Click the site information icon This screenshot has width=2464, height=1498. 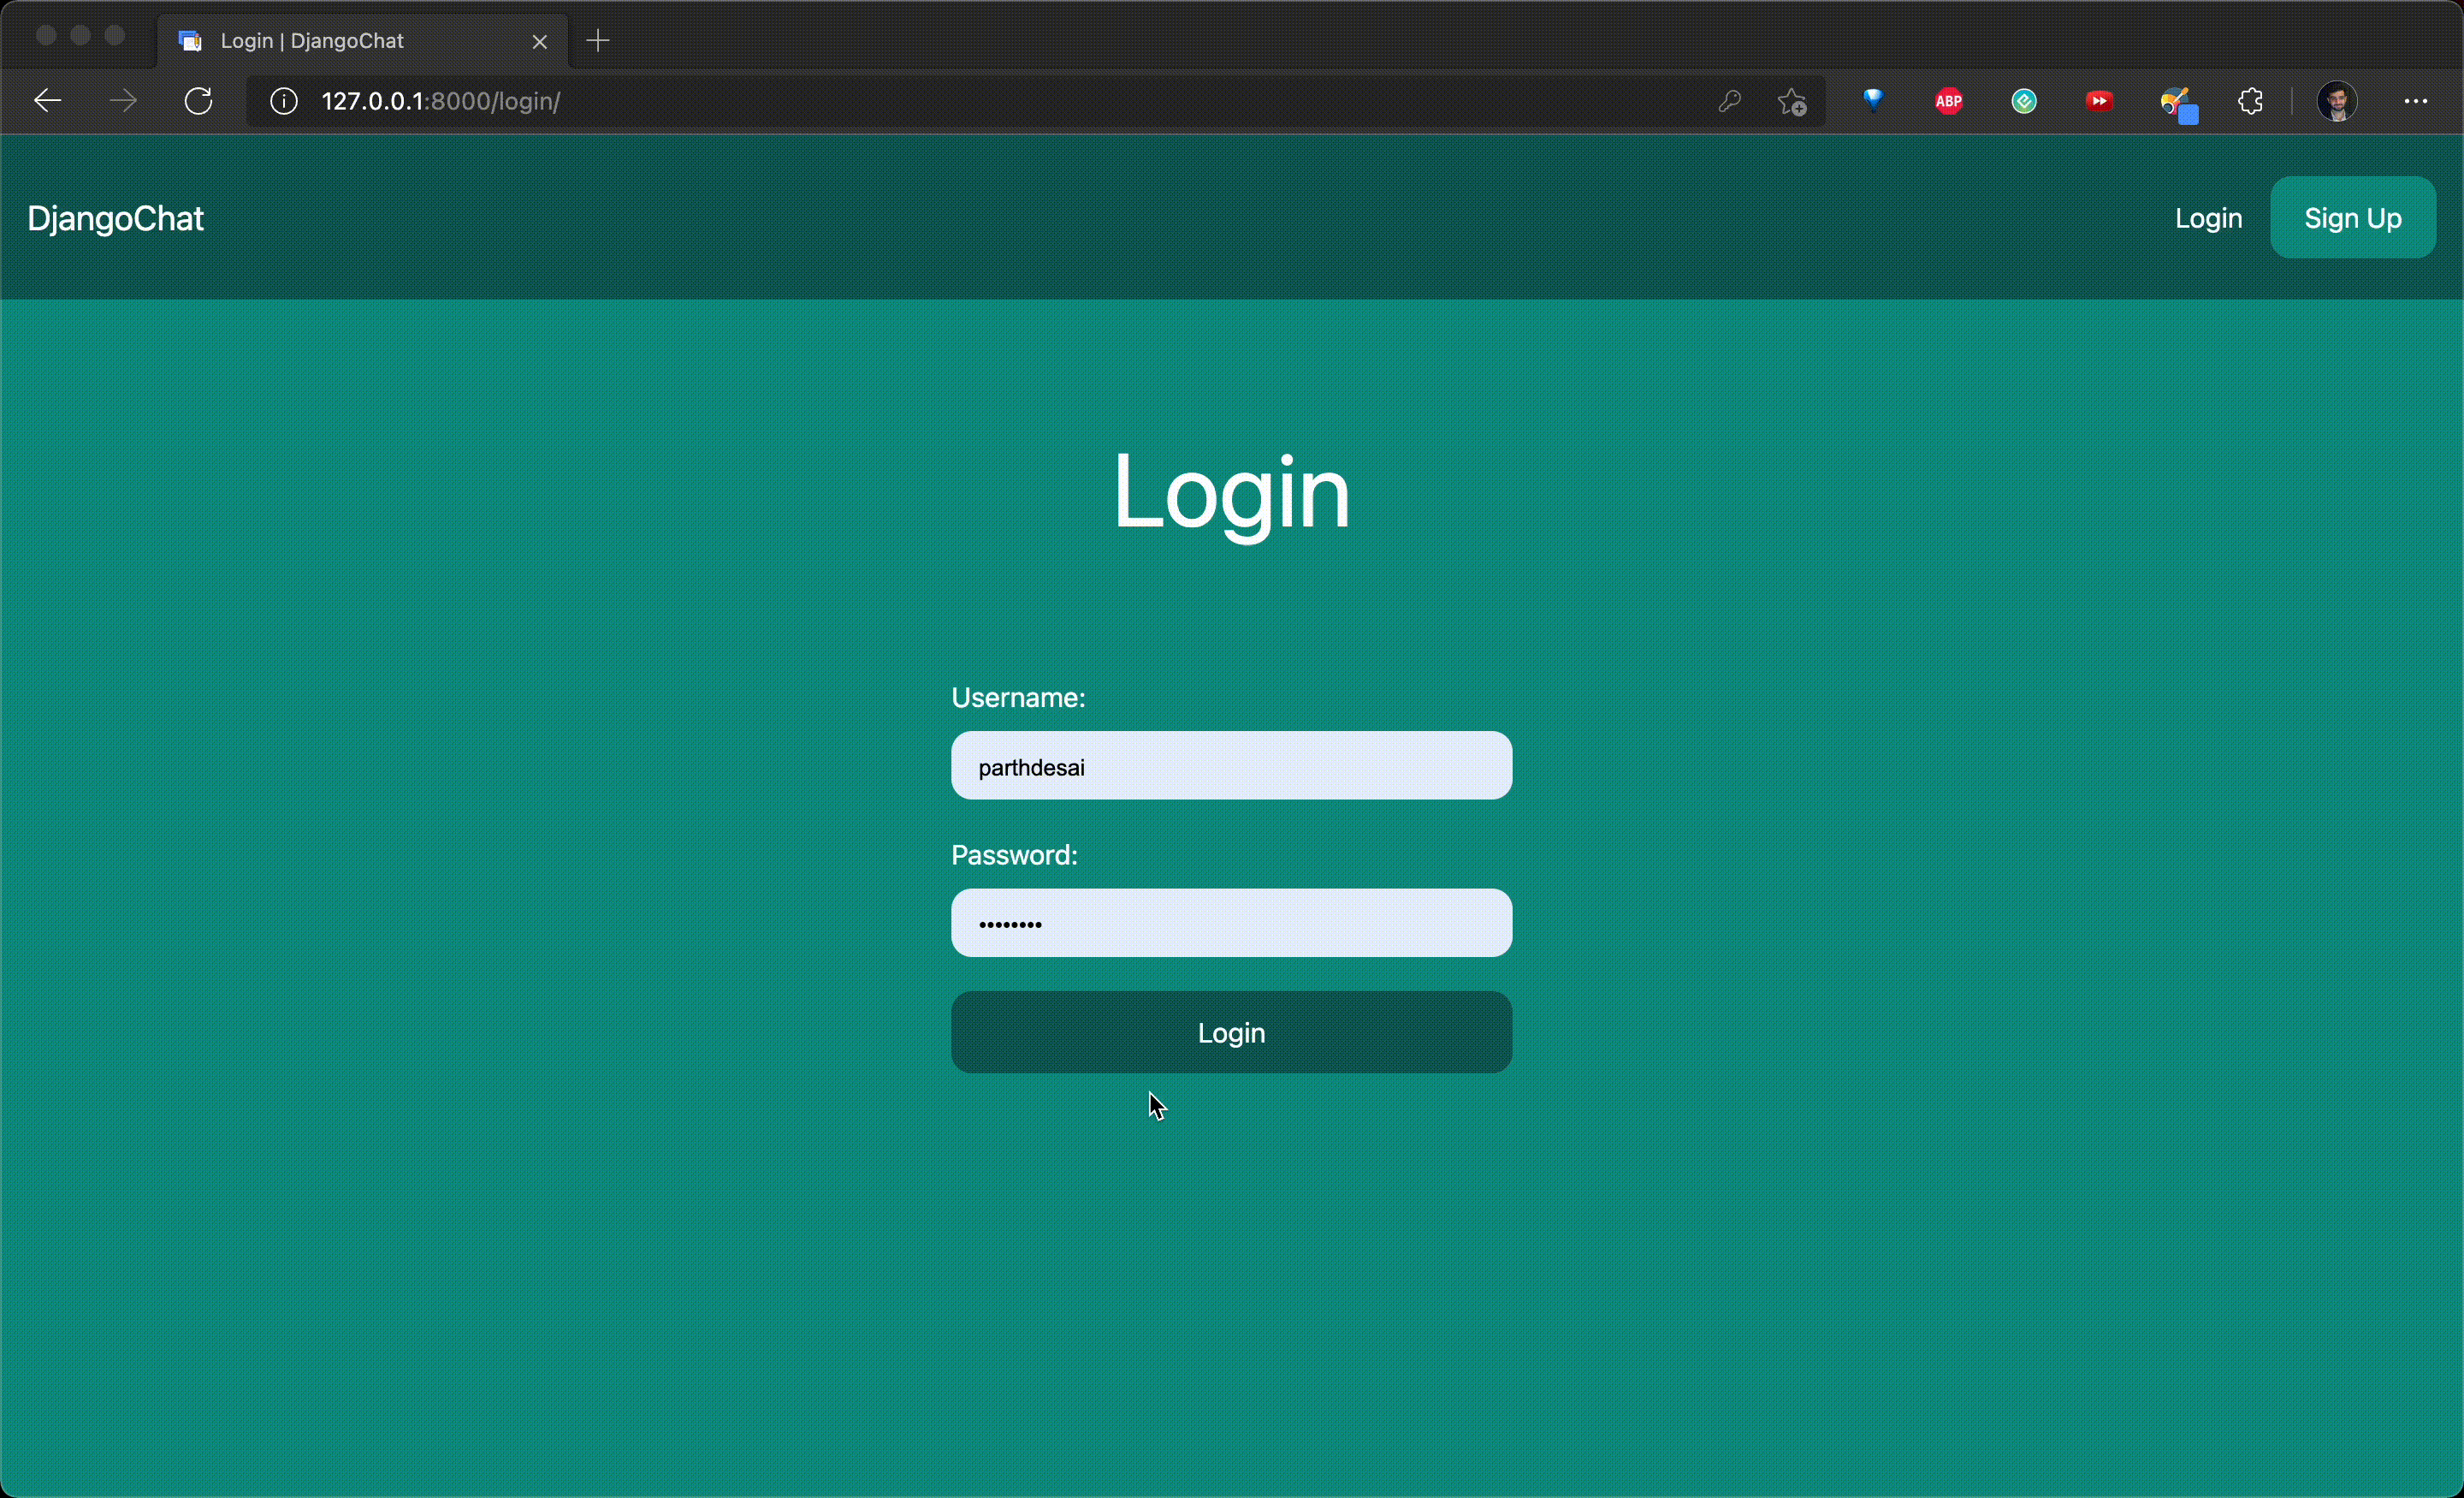[284, 101]
